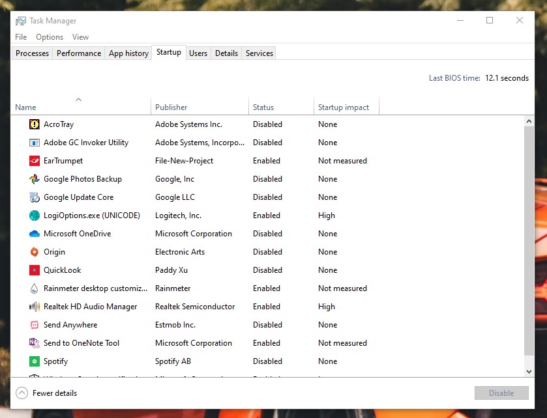Click the Disable button
The height and width of the screenshot is (418, 547).
tap(501, 393)
